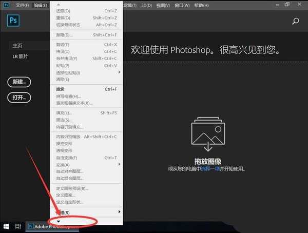Click the 打开... button
This screenshot has height=233, width=308.
click(x=20, y=97)
